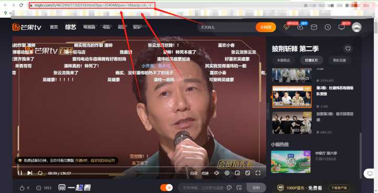Open the highlighted 第2期 episode thumbnail
378x193 pixels.
coord(292,97)
